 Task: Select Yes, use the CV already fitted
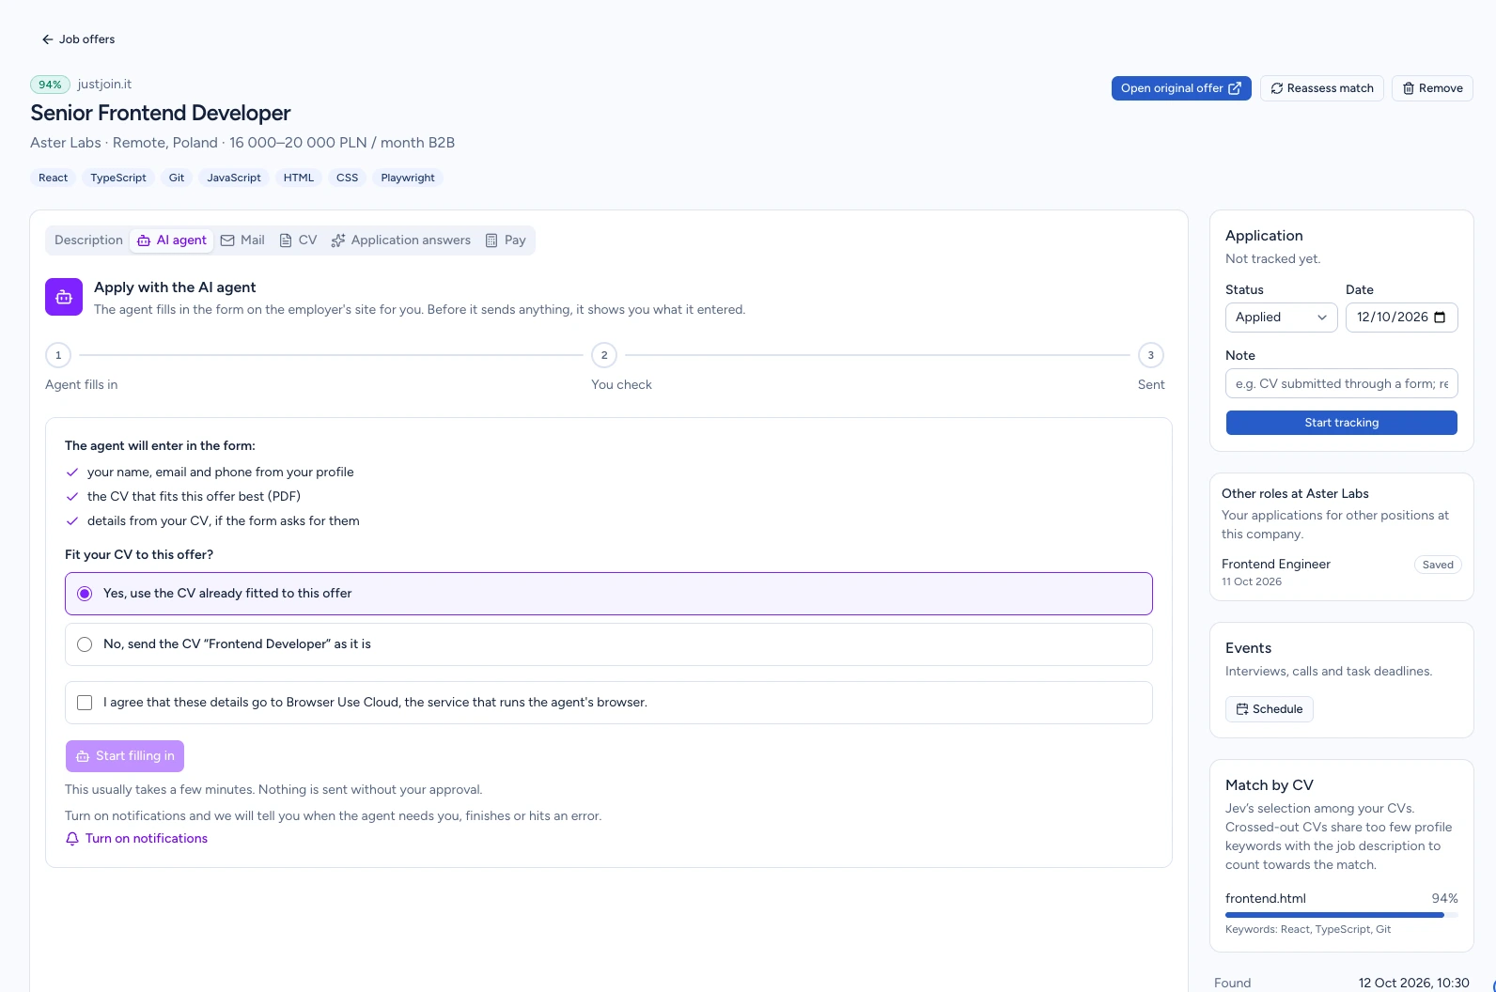(x=609, y=594)
